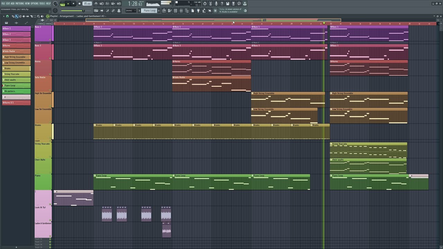This screenshot has width=443, height=249.
Task: Adjust the master volume knob
Action: click(55, 3)
